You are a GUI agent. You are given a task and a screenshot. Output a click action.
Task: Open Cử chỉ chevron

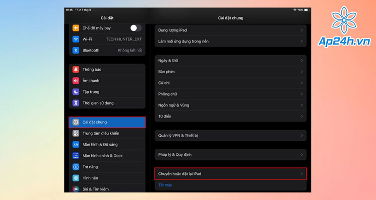[x=302, y=83]
